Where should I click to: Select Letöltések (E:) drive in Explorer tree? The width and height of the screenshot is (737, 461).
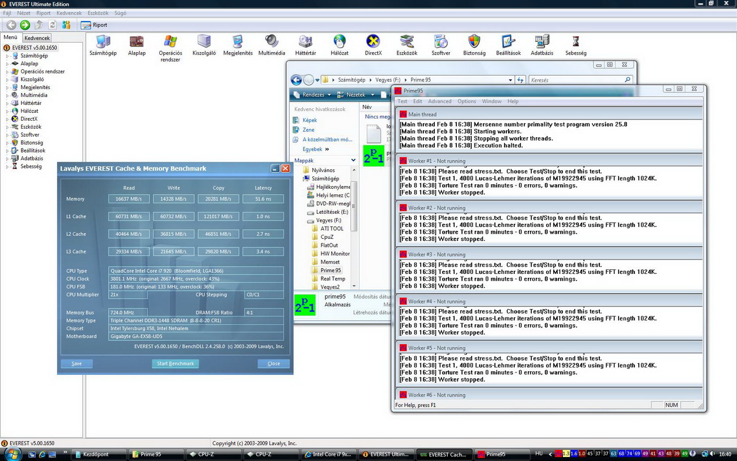click(332, 212)
